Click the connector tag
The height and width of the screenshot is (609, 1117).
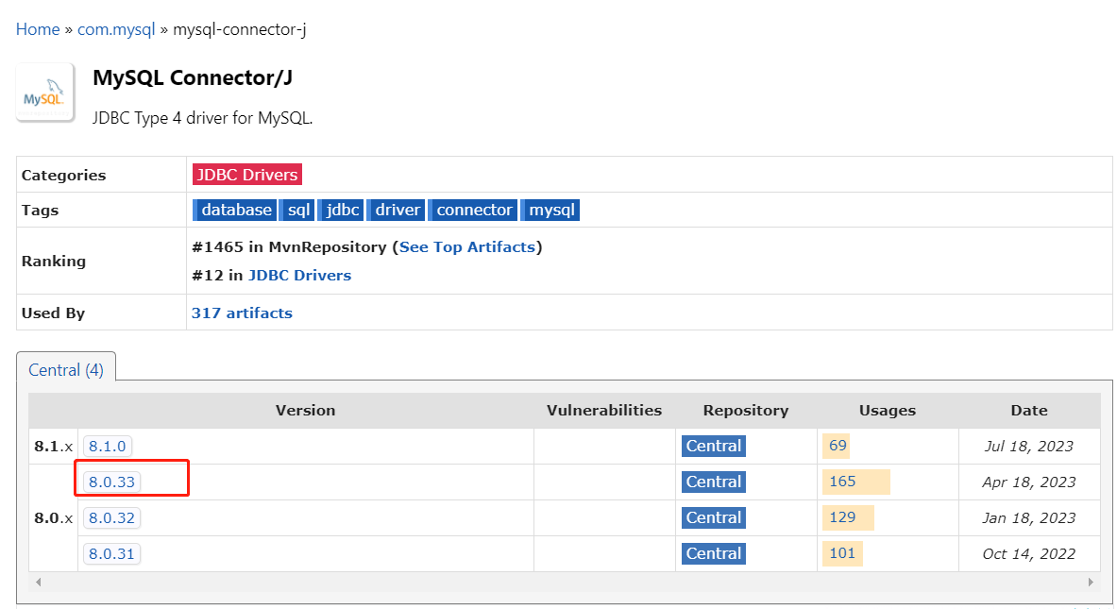[x=473, y=211]
